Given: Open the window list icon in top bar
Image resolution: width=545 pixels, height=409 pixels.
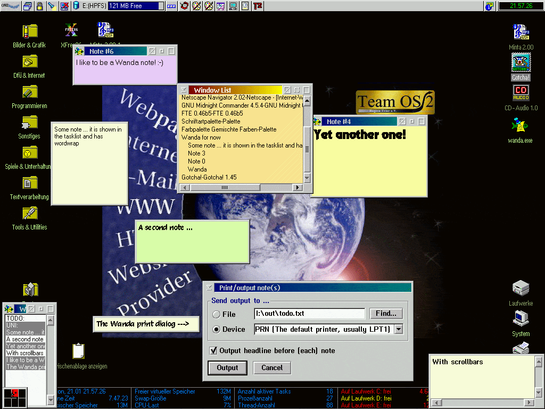Looking at the screenshot, I should coord(28,6).
